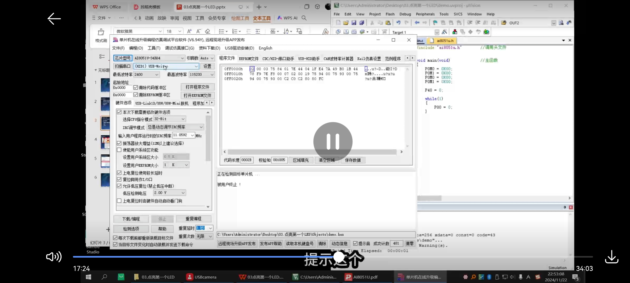Pause the video with the center pause button

point(333,141)
